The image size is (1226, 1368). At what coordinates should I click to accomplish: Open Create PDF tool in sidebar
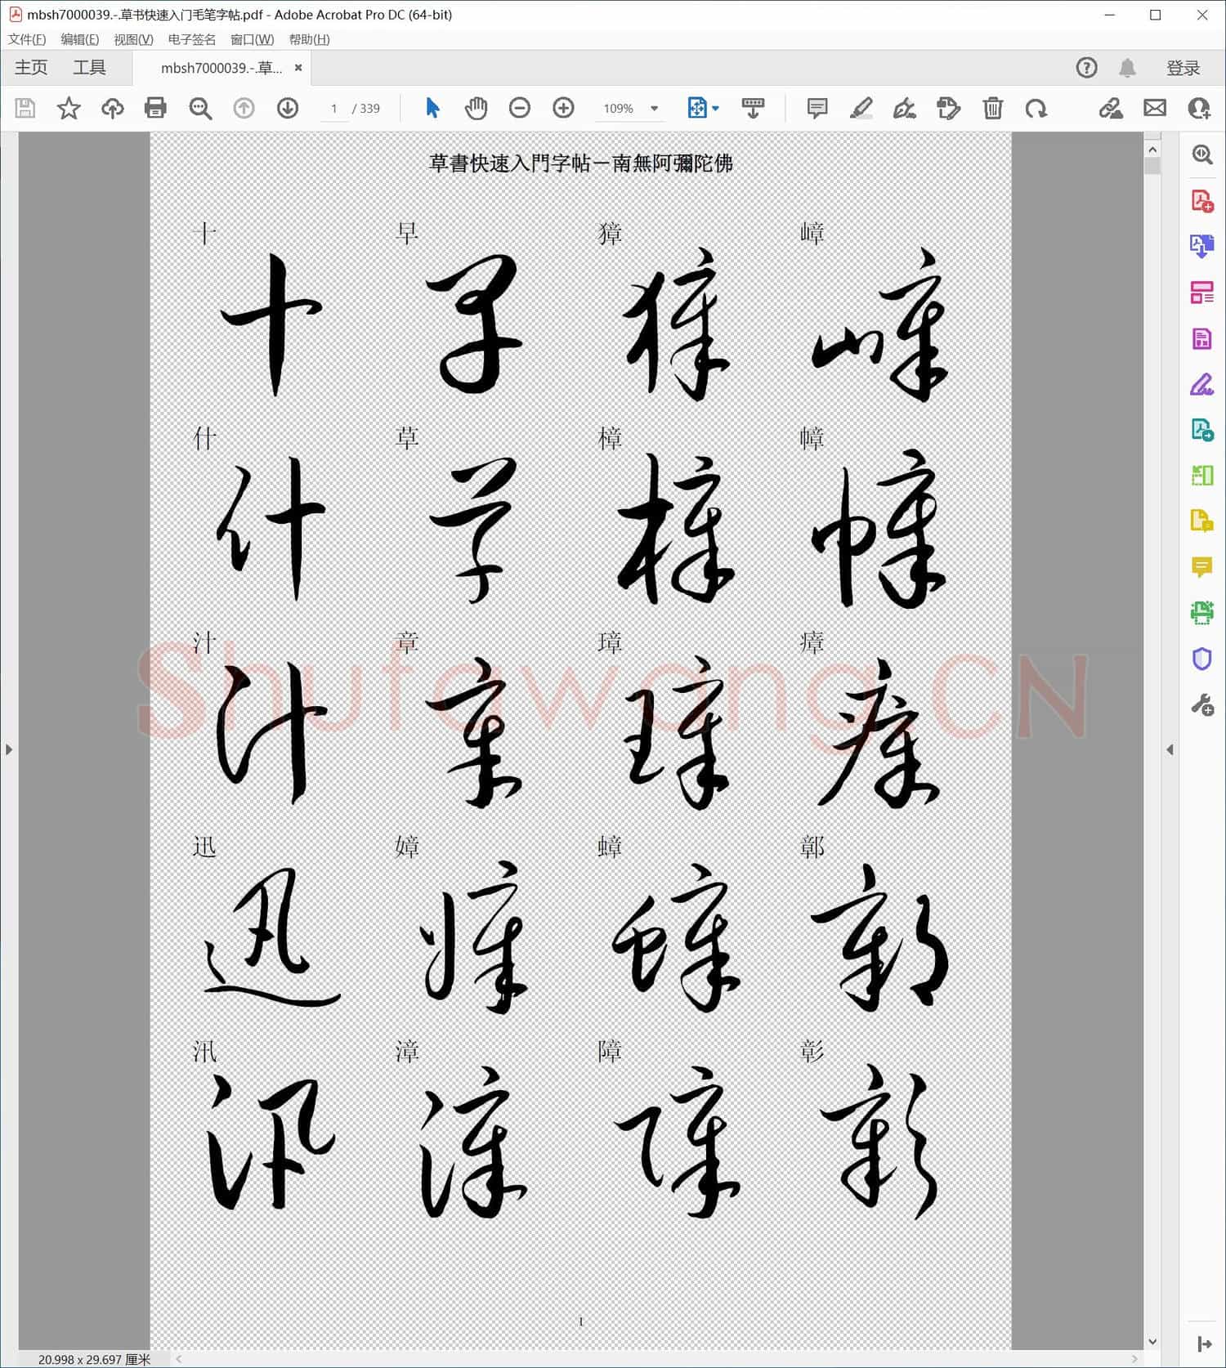[x=1202, y=200]
